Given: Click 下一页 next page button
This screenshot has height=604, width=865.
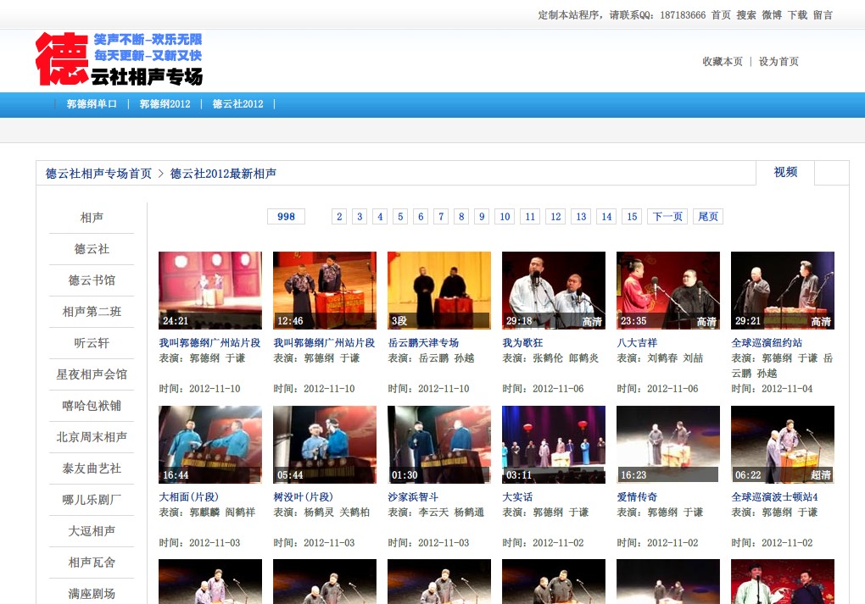Looking at the screenshot, I should pyautogui.click(x=667, y=217).
